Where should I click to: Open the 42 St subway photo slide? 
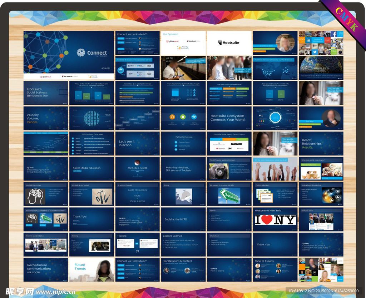click(183, 68)
